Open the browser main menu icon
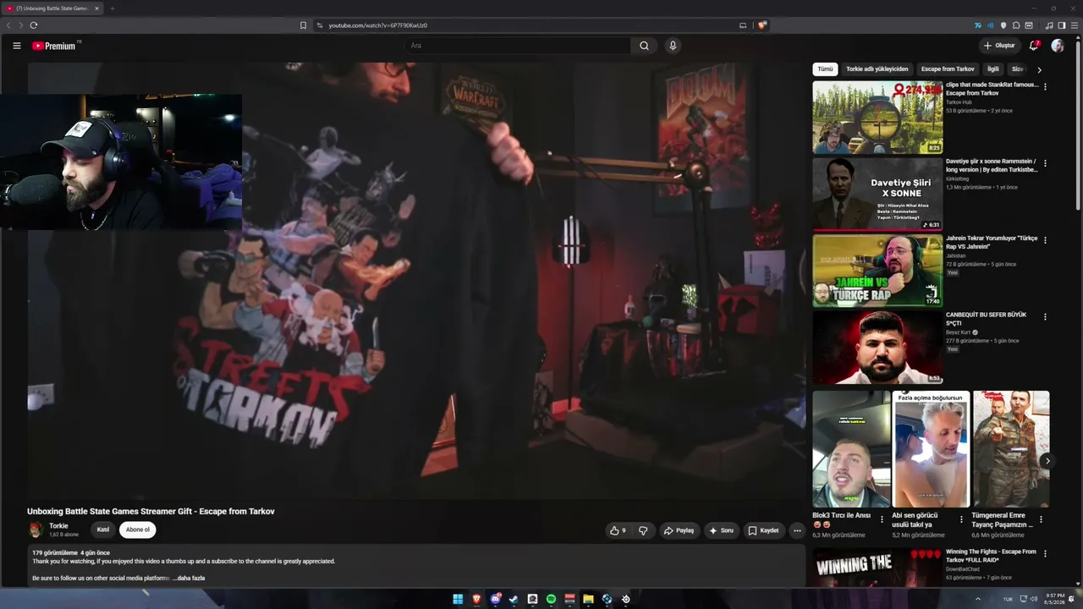The height and width of the screenshot is (609, 1083). click(x=1075, y=25)
